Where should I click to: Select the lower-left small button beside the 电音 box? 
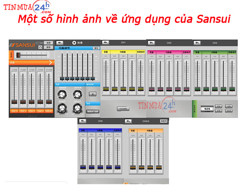(218, 111)
